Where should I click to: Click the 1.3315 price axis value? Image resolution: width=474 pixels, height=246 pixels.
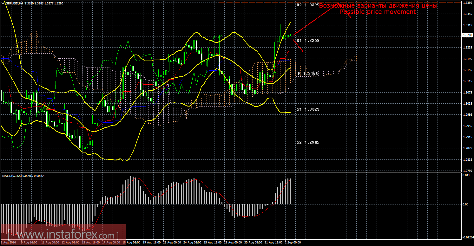[467, 25]
